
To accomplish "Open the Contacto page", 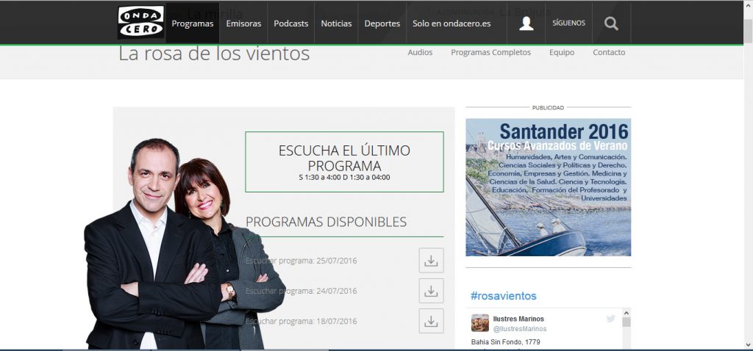I will click(x=609, y=52).
